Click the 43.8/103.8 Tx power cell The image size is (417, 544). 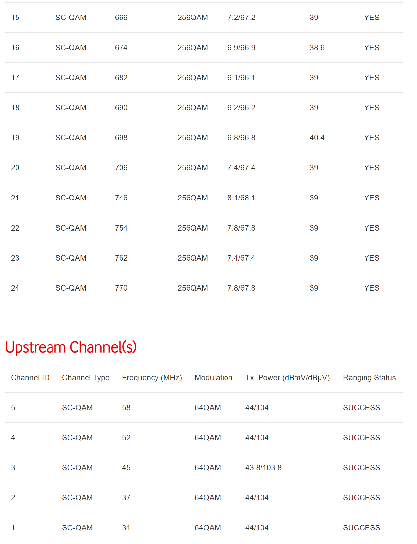pyautogui.click(x=263, y=468)
